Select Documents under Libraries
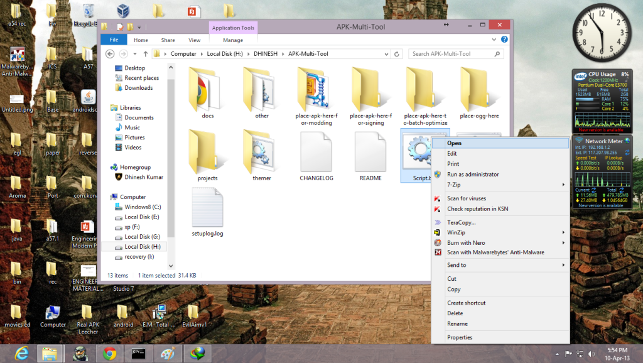643x363 pixels. point(139,117)
